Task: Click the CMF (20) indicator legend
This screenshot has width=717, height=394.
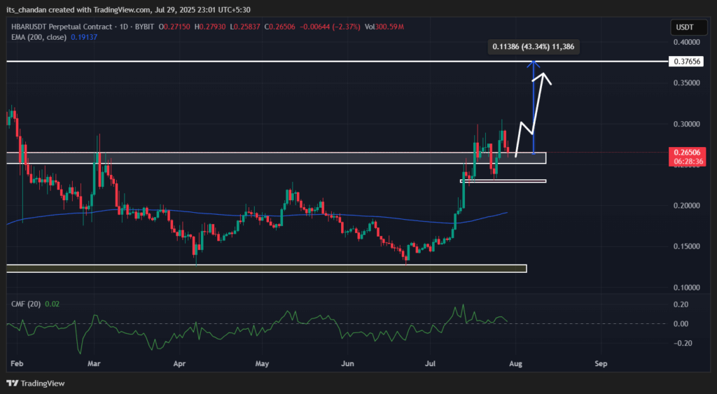Action: (26, 304)
